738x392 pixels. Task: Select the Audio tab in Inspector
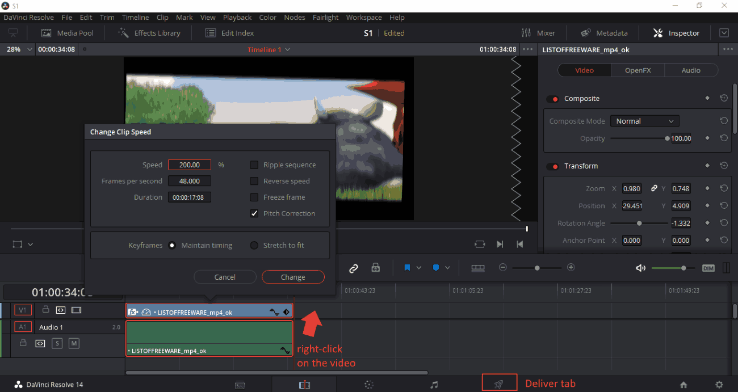coord(691,70)
